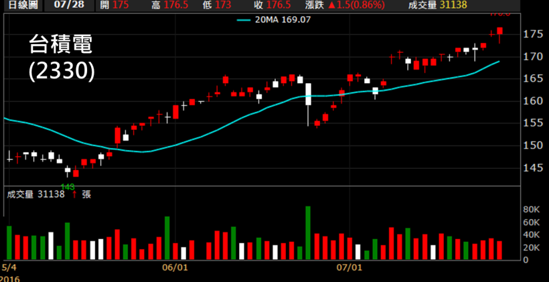This screenshot has width=549, height=282.
Task: Click the 150 price axis label
Action: coord(534,145)
